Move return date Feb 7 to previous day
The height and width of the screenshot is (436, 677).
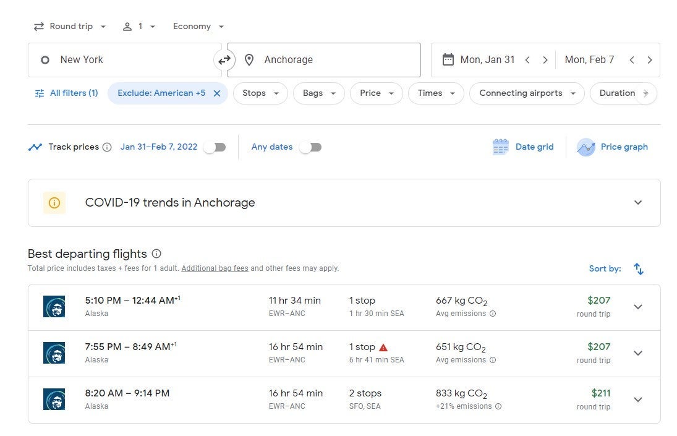coord(632,60)
